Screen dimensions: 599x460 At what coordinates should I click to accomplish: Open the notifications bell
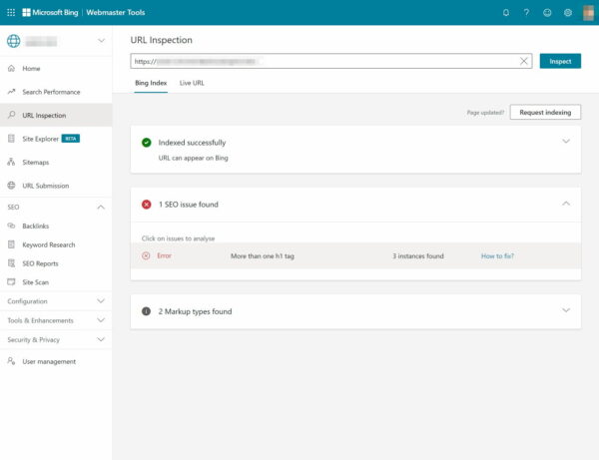[x=506, y=13]
